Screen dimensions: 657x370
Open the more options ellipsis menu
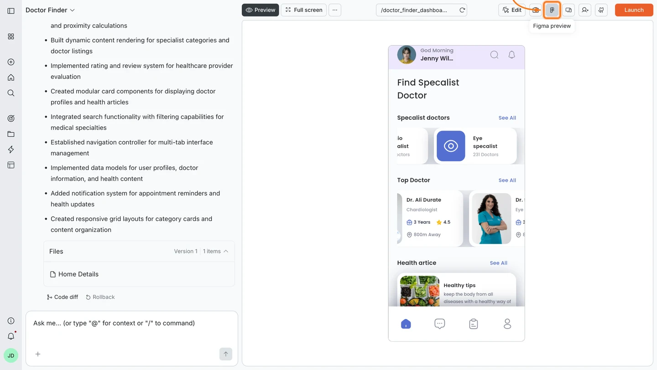point(335,10)
